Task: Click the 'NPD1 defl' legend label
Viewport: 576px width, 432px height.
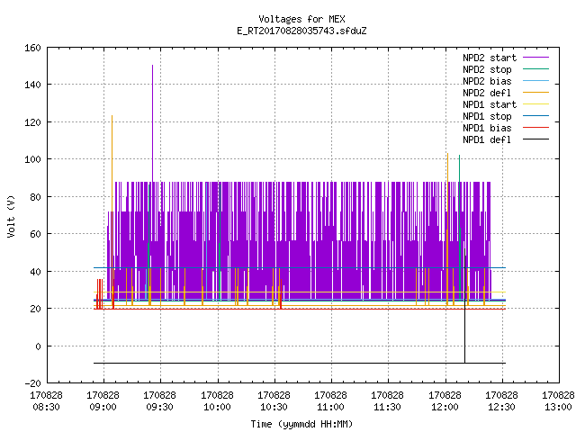Action: 487,139
